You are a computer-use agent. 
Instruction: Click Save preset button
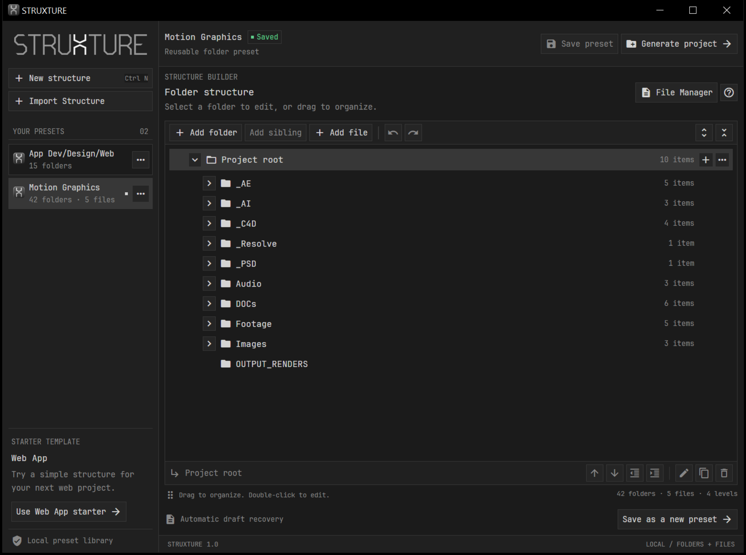click(x=579, y=44)
